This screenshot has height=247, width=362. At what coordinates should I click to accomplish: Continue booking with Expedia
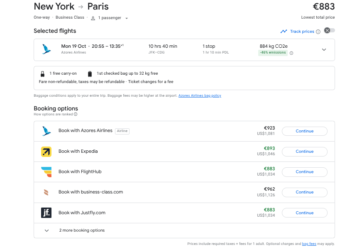pyautogui.click(x=304, y=152)
